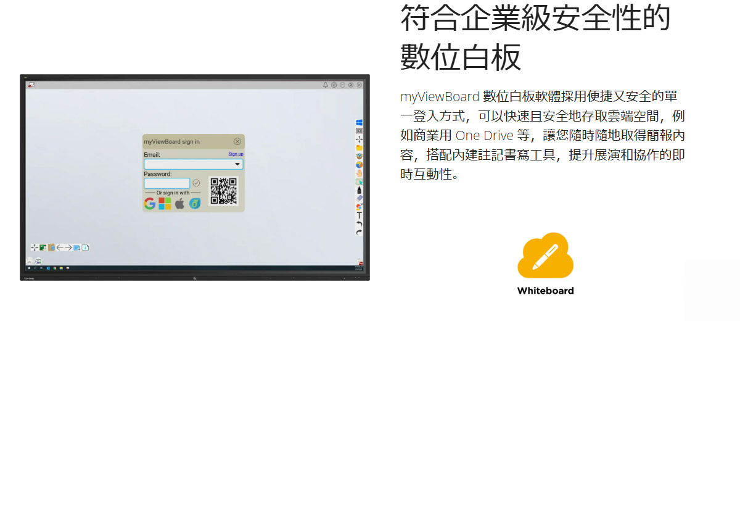The height and width of the screenshot is (532, 740).
Task: Click move arrows icon in right toolbar
Action: [x=359, y=139]
